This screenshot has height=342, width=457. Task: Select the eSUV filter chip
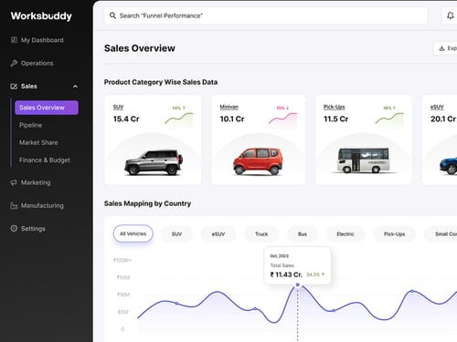pyautogui.click(x=218, y=234)
